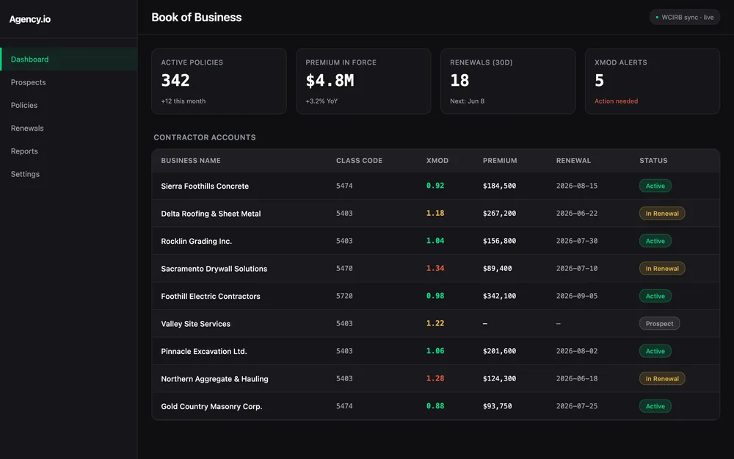
Task: Click the Agency.io logo
Action: point(30,19)
